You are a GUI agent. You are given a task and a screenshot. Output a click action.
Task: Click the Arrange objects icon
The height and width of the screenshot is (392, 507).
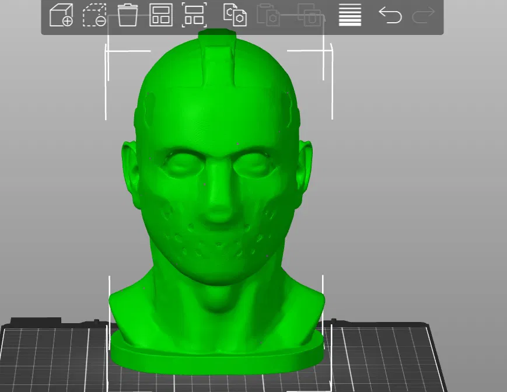(161, 15)
